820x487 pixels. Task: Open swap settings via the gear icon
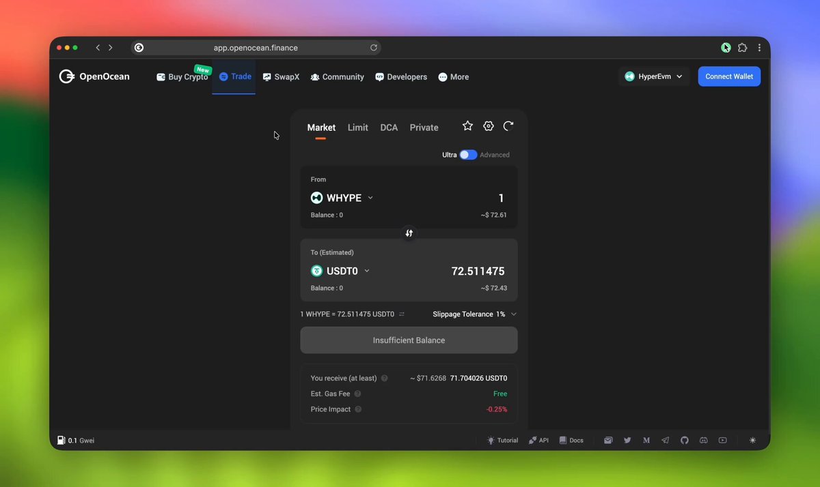(x=488, y=126)
